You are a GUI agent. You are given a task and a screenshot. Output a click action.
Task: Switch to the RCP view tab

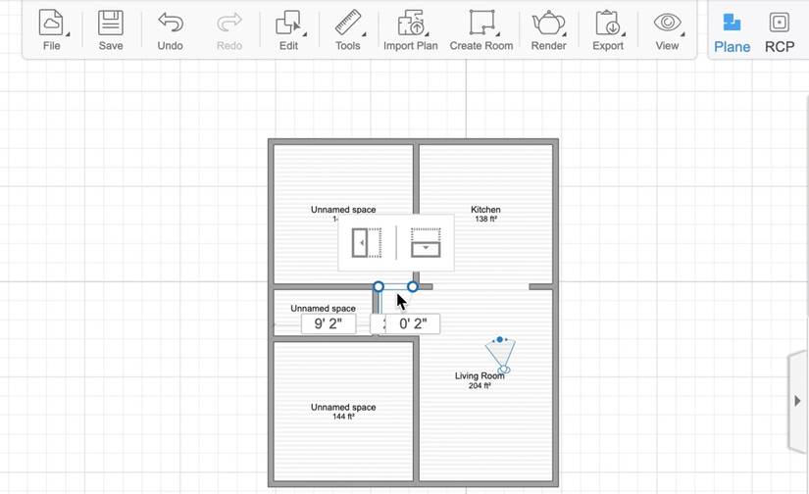click(x=780, y=33)
